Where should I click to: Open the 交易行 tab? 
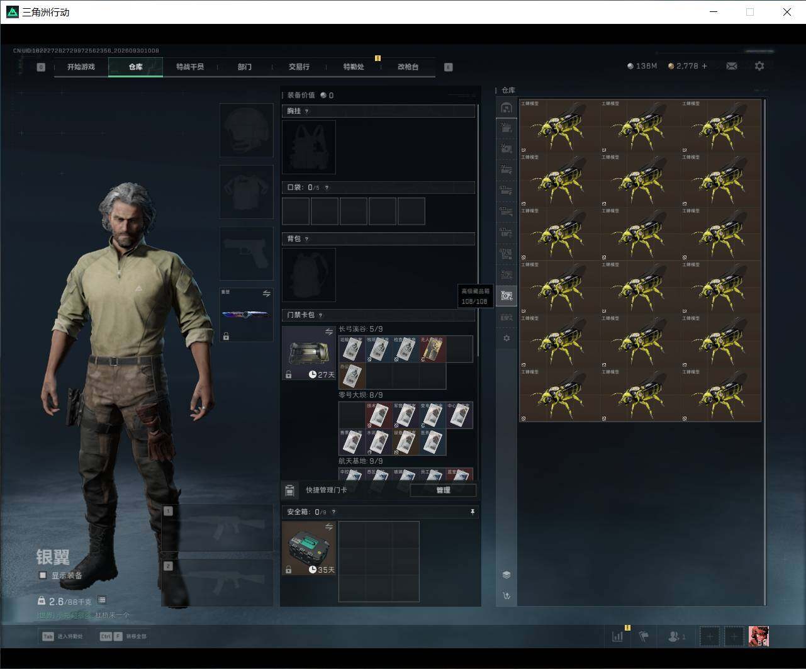point(299,67)
